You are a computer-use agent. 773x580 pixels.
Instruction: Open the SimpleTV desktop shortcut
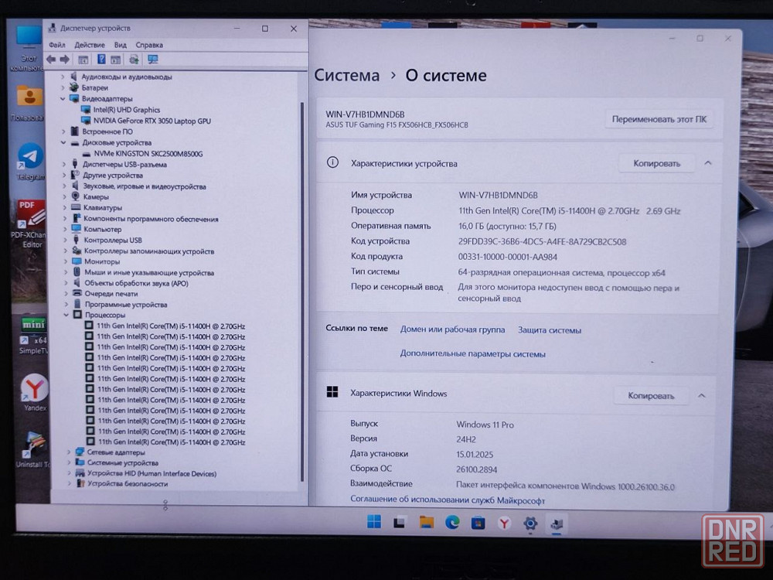coord(33,336)
